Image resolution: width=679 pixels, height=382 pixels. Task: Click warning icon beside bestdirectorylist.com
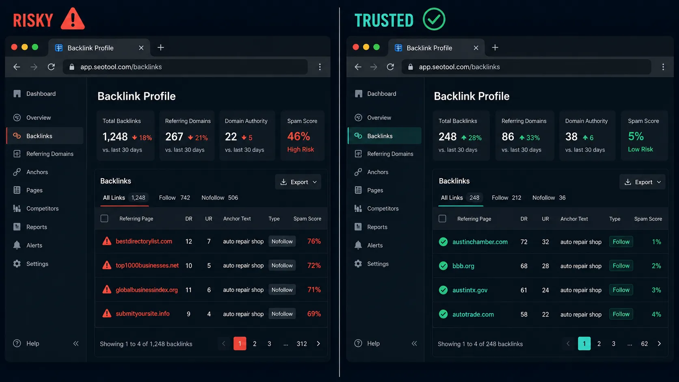(107, 241)
